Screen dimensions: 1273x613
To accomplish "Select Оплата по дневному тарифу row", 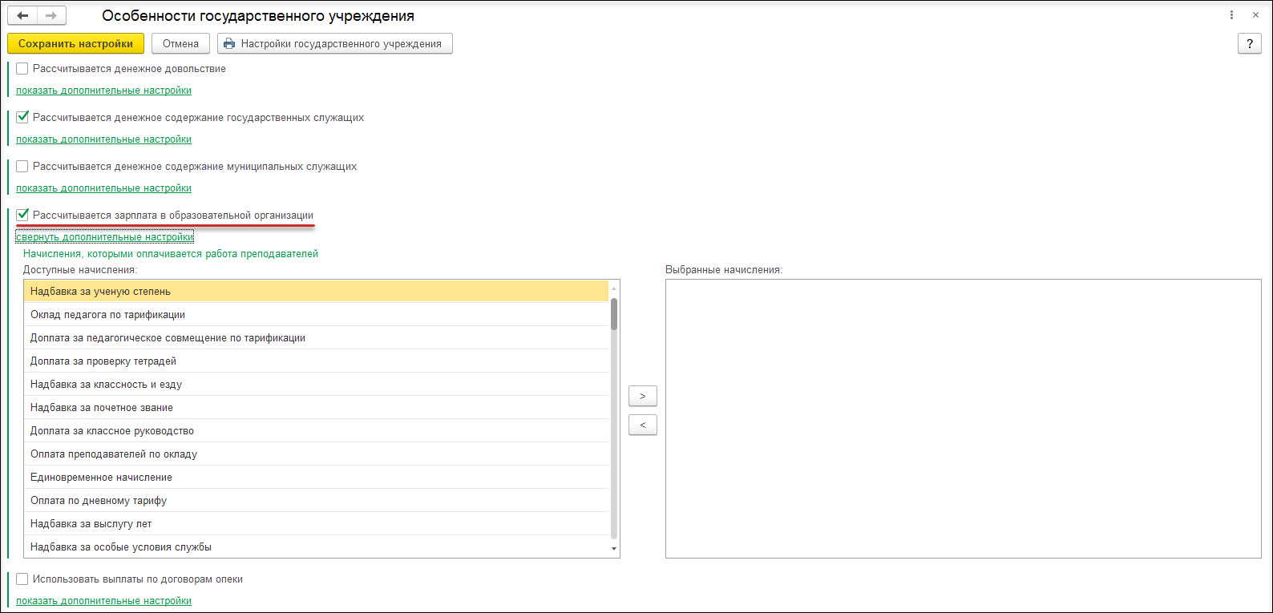I will (317, 501).
